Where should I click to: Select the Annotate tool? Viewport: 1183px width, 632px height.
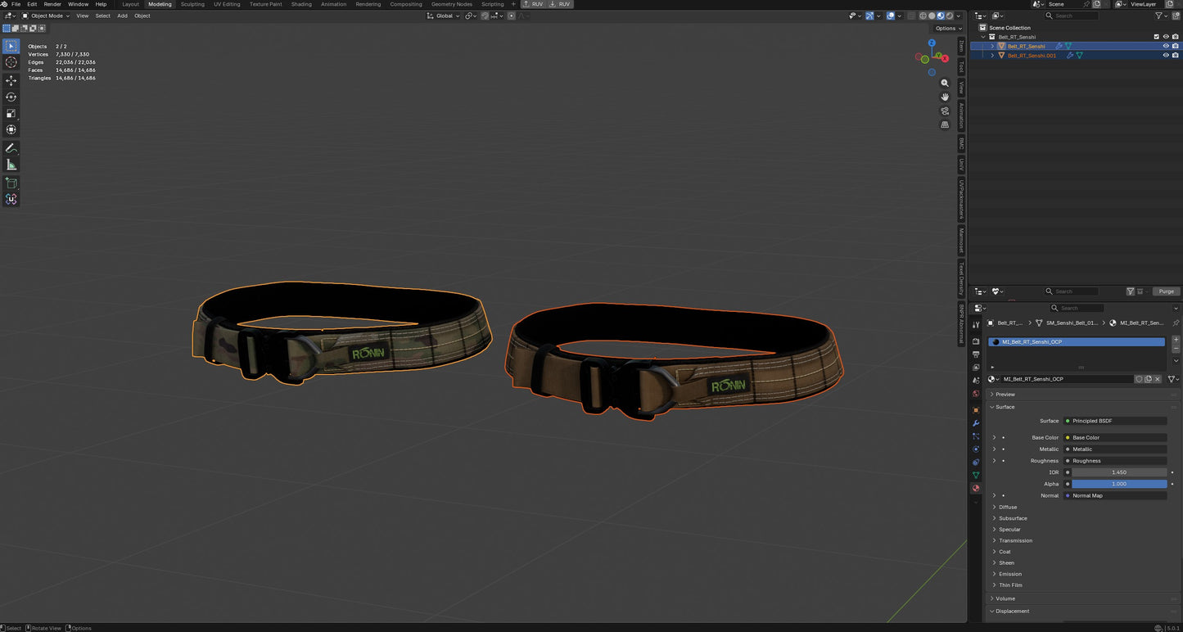coord(11,148)
